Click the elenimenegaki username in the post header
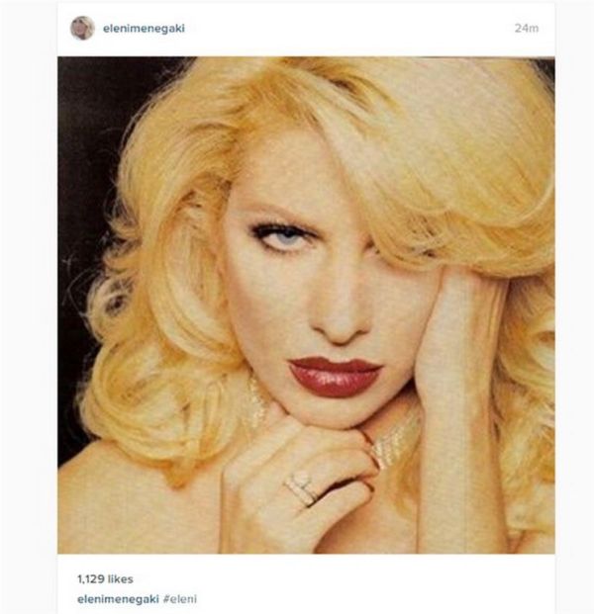This screenshot has height=614, width=594. click(144, 29)
